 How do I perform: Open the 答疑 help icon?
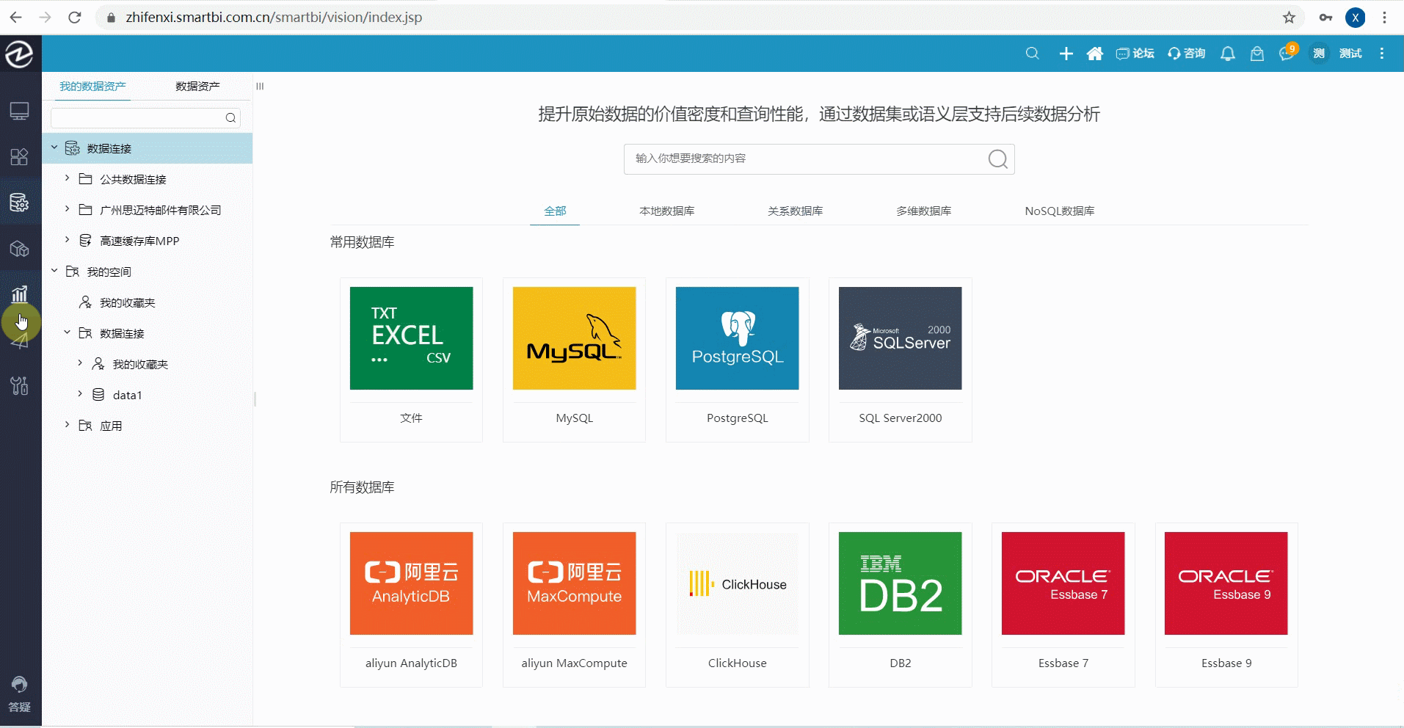coord(20,694)
